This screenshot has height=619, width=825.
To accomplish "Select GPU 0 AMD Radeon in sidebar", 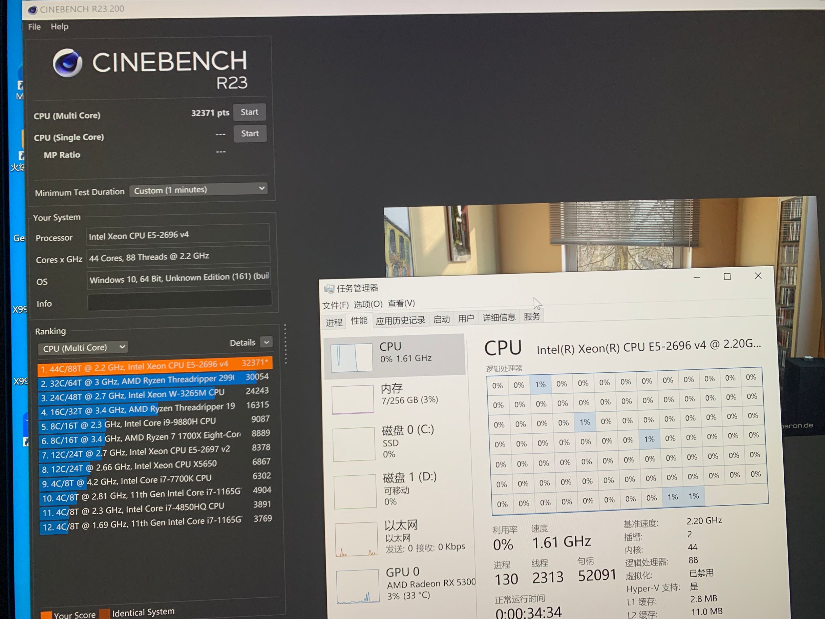I will tap(403, 585).
